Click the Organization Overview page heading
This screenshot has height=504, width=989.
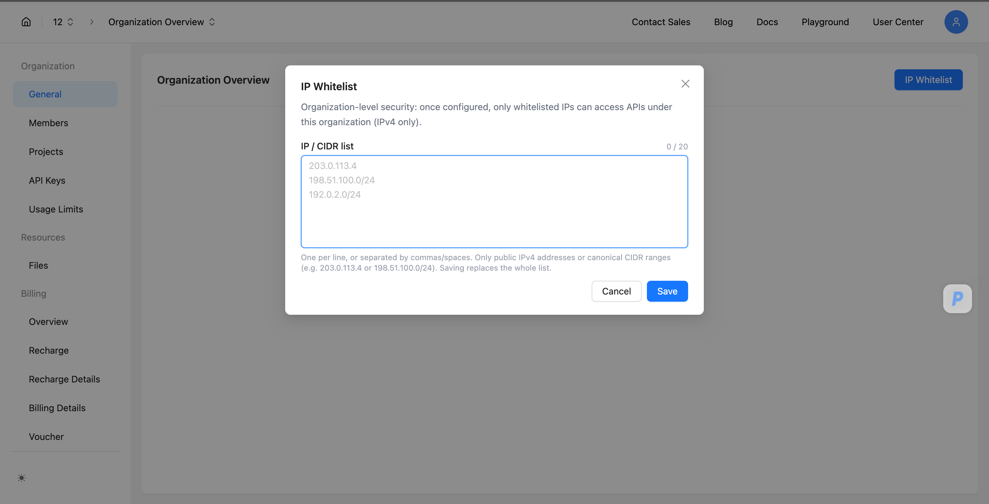point(213,80)
